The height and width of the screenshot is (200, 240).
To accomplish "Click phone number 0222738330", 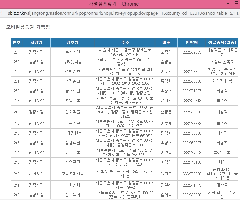I will (192, 174).
